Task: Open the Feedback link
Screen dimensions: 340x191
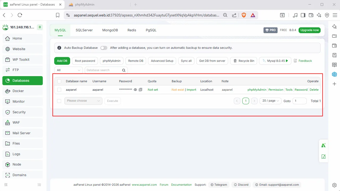Action: click(303, 61)
